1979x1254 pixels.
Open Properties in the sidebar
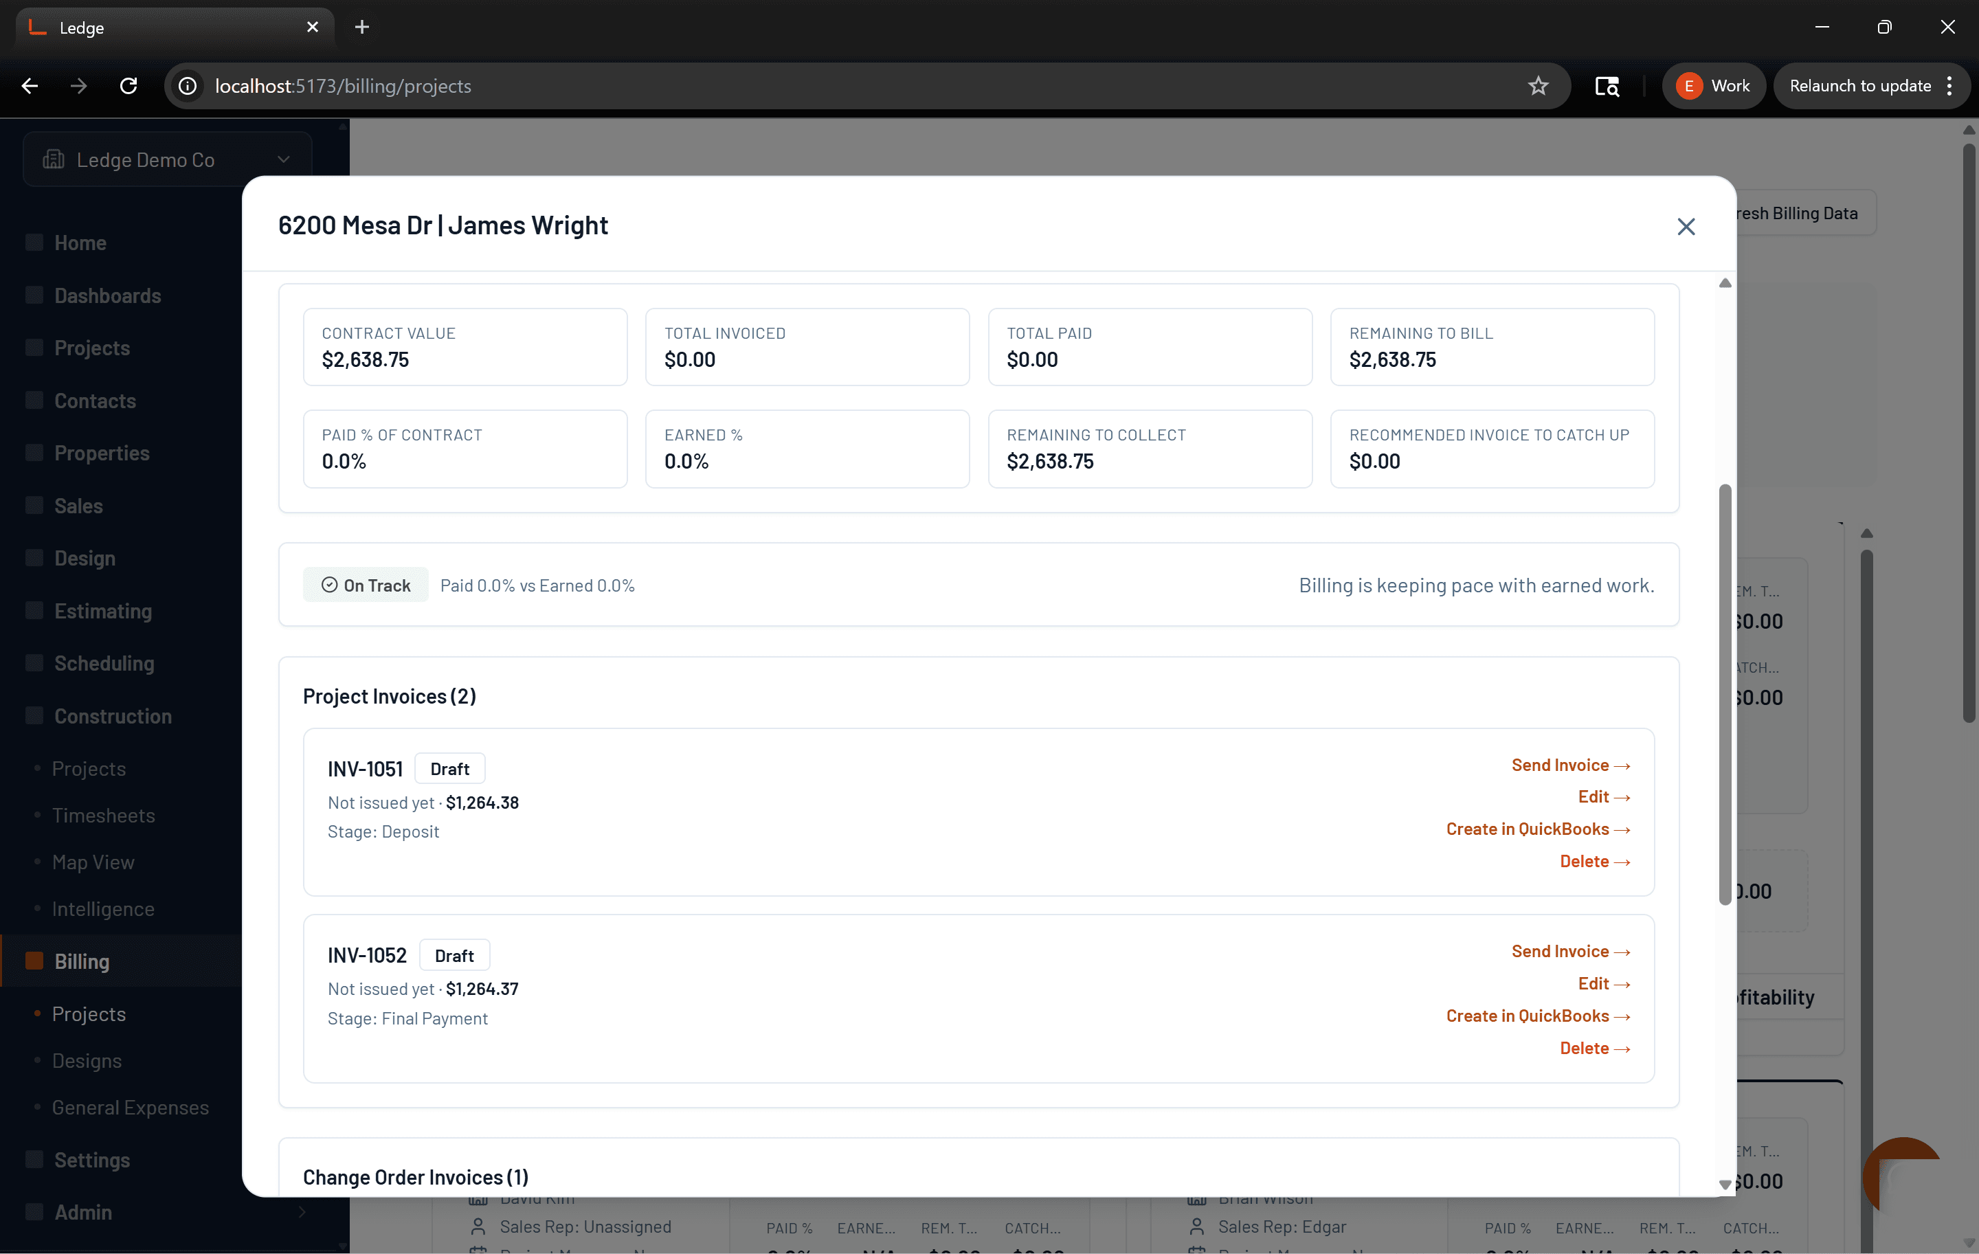(102, 453)
